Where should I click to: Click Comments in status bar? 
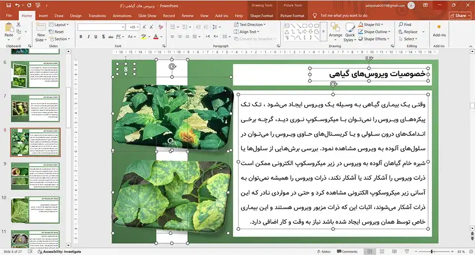[x=347, y=252]
